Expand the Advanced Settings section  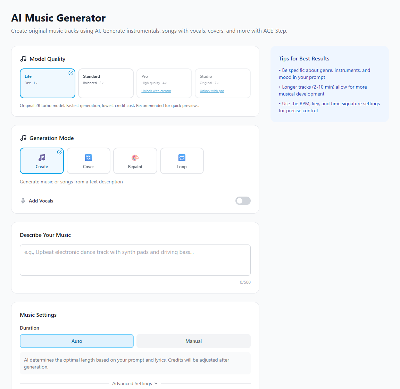(x=135, y=384)
